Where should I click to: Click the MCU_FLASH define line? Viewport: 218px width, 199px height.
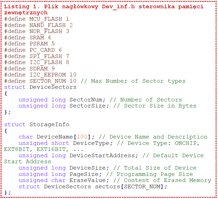point(36,19)
